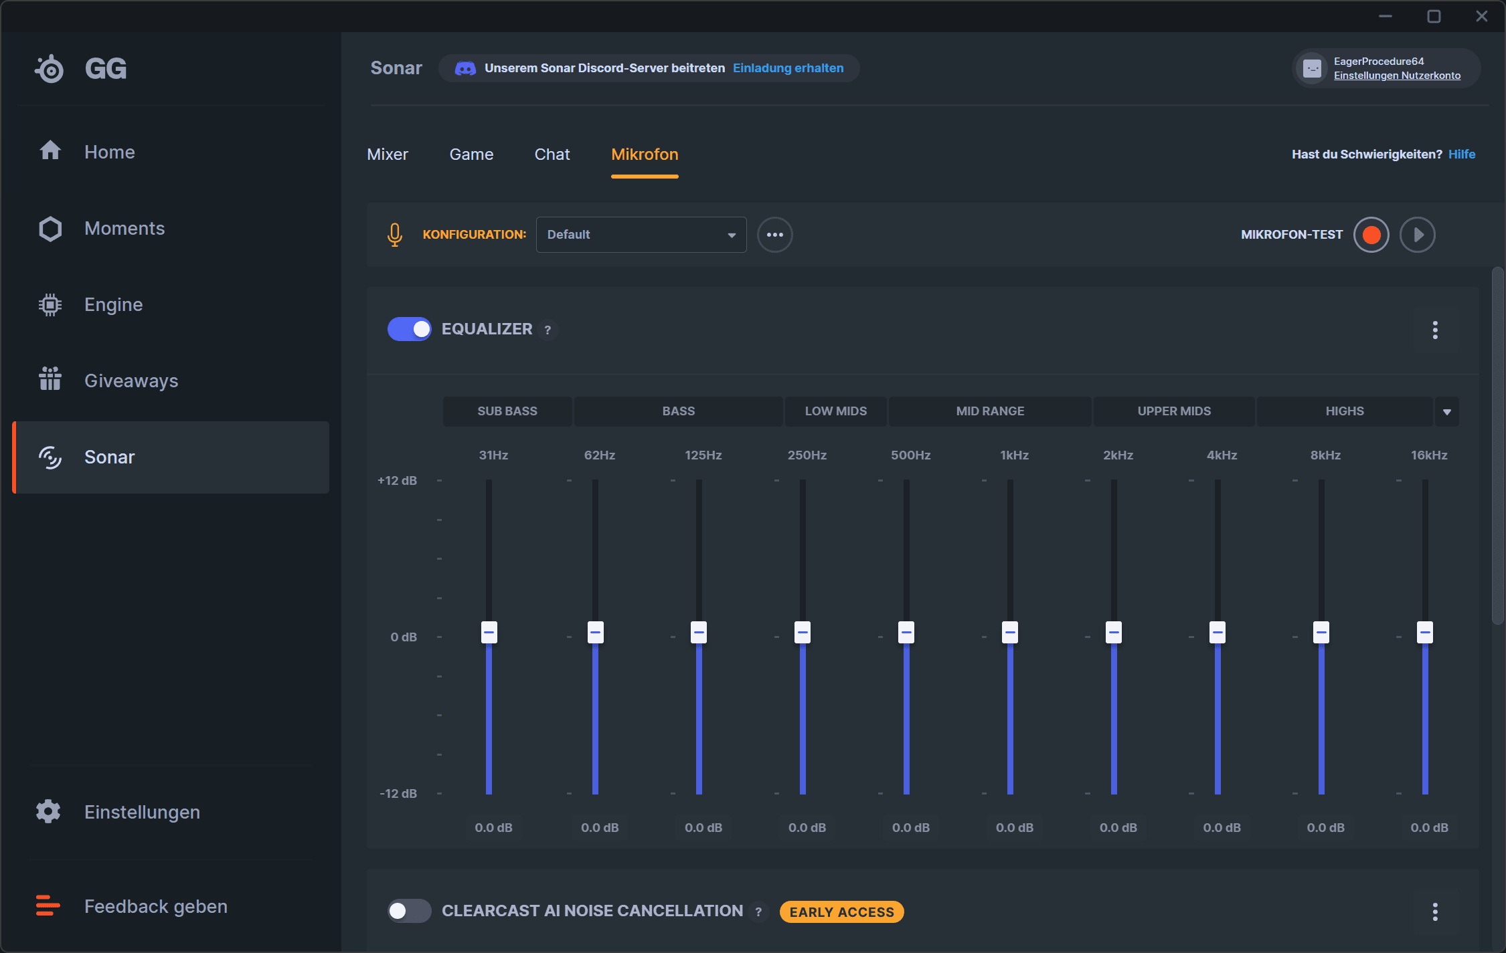The height and width of the screenshot is (953, 1506).
Task: Open Engine via the chip icon
Action: (50, 305)
